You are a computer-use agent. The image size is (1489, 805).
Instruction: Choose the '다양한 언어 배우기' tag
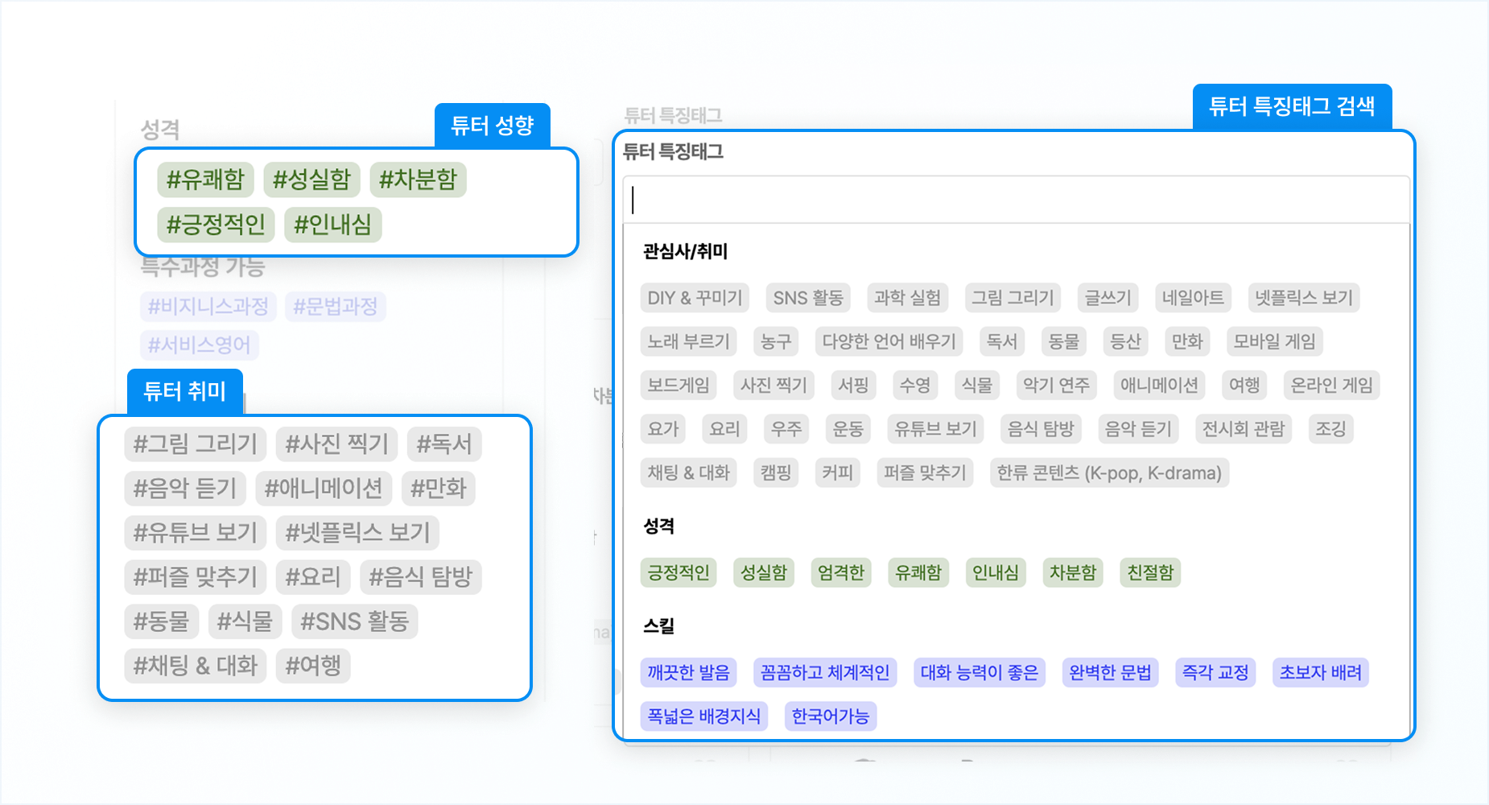[889, 341]
